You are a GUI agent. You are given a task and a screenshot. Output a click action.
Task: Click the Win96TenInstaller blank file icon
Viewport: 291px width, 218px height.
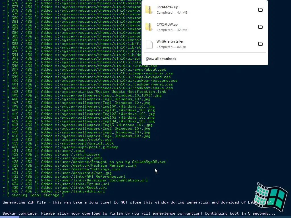click(149, 44)
